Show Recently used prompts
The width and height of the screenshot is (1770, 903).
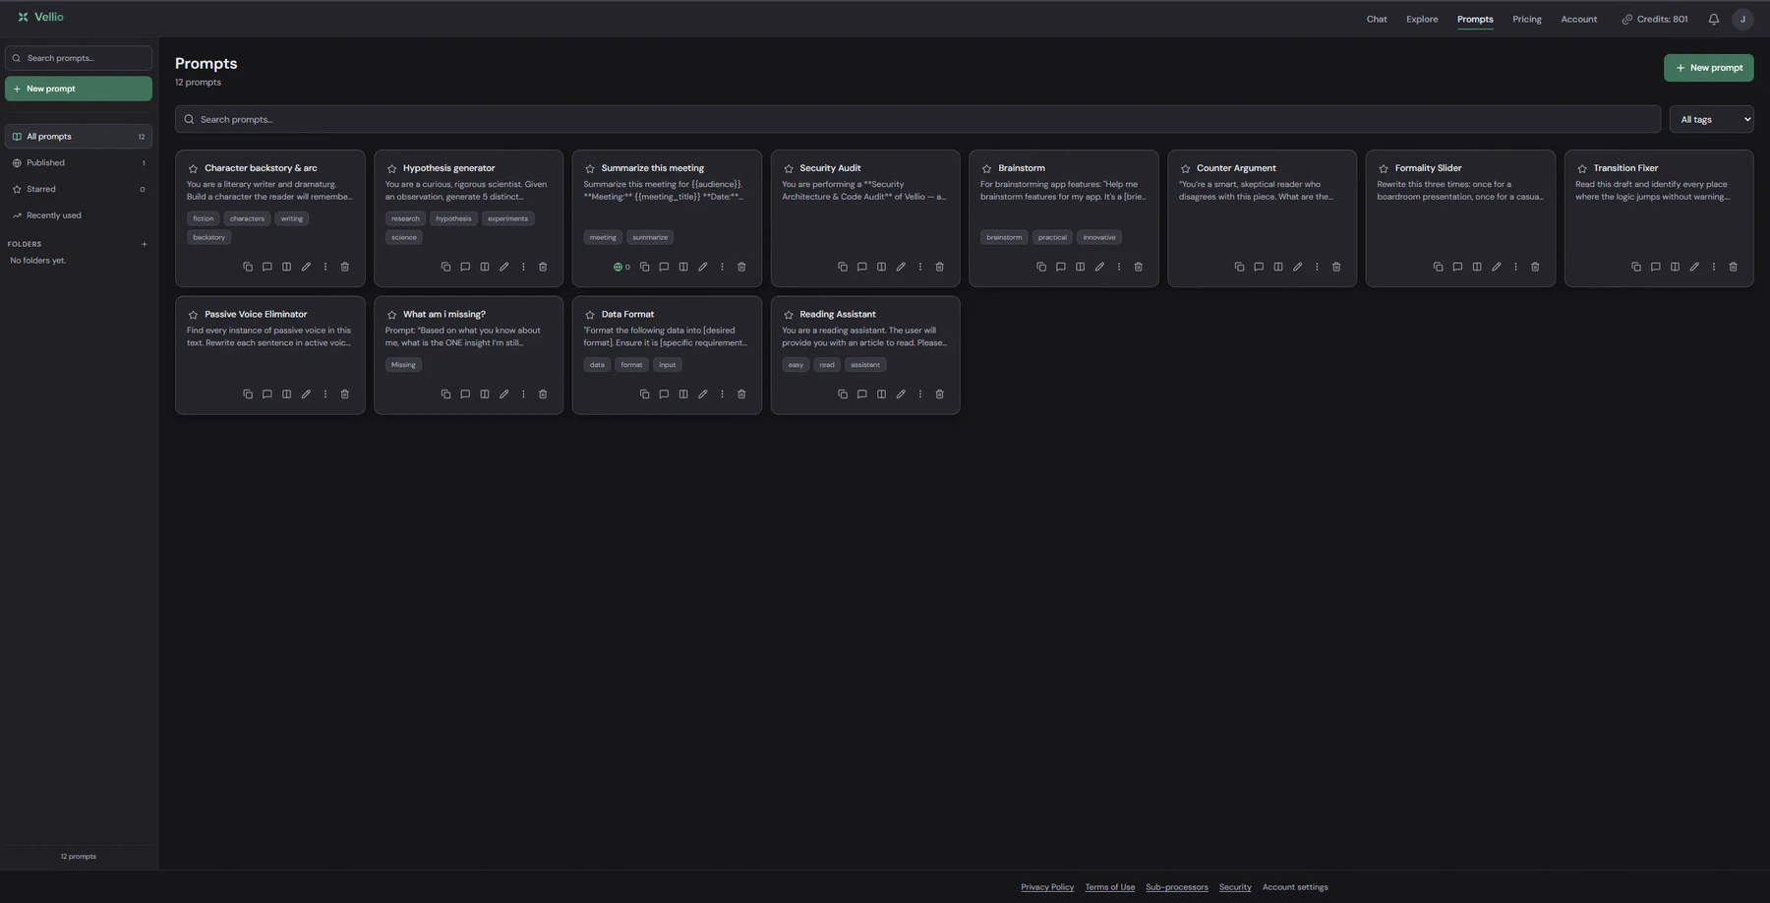[x=79, y=215]
